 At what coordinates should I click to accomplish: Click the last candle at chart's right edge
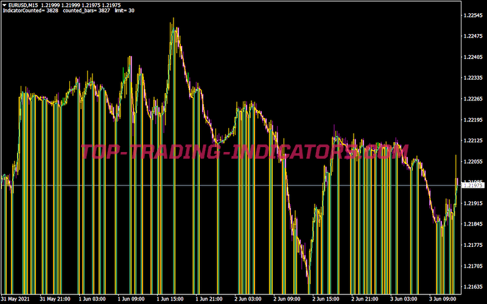pos(456,182)
